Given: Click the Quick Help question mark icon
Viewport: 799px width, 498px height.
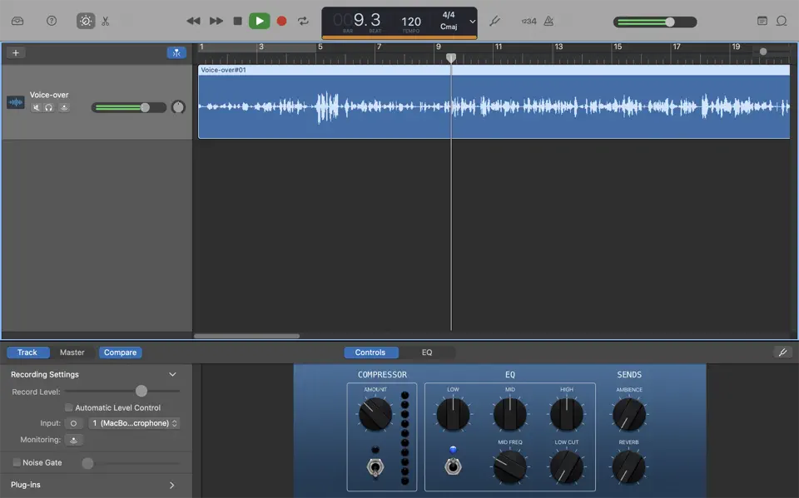Looking at the screenshot, I should click(x=52, y=21).
